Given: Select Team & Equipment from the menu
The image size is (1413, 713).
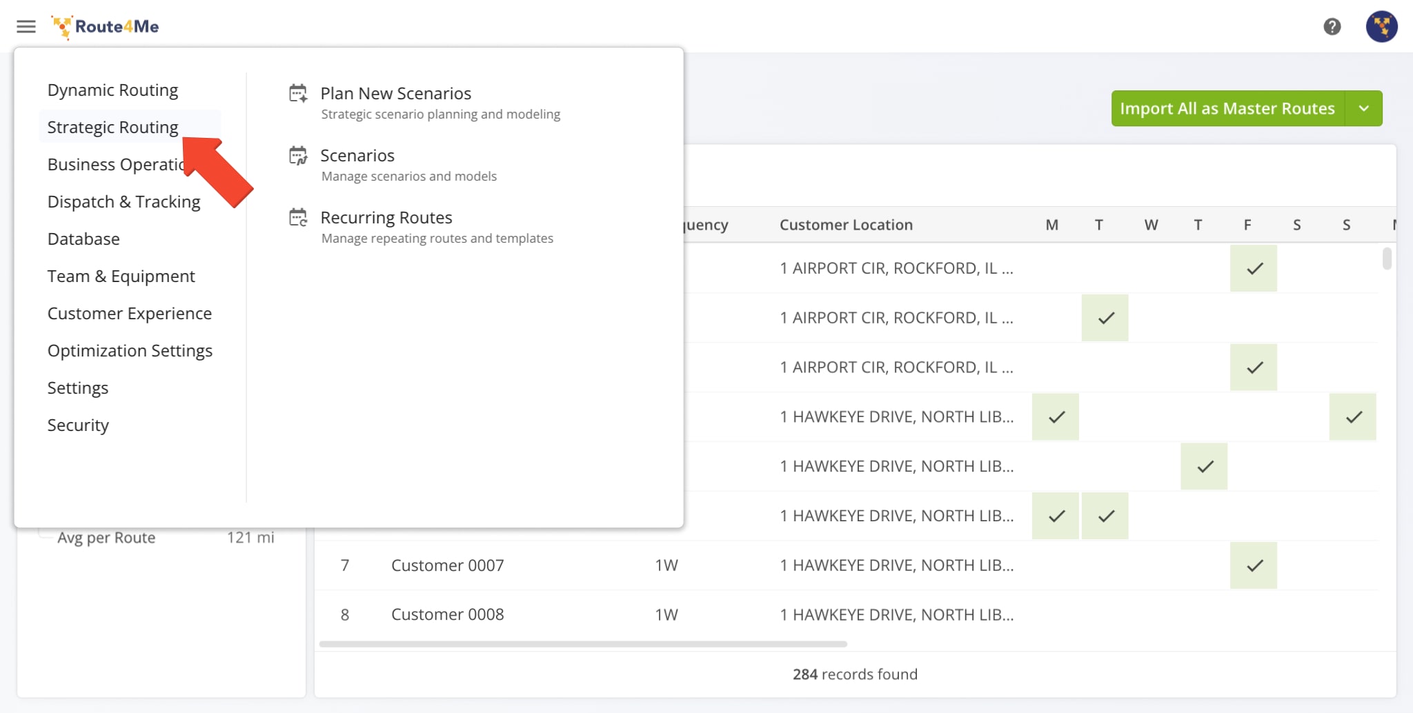Looking at the screenshot, I should click(120, 276).
